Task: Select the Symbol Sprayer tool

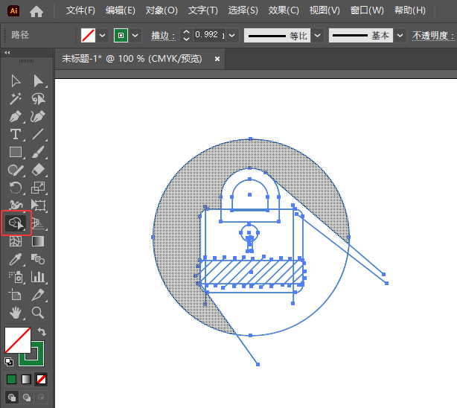Action: point(16,277)
